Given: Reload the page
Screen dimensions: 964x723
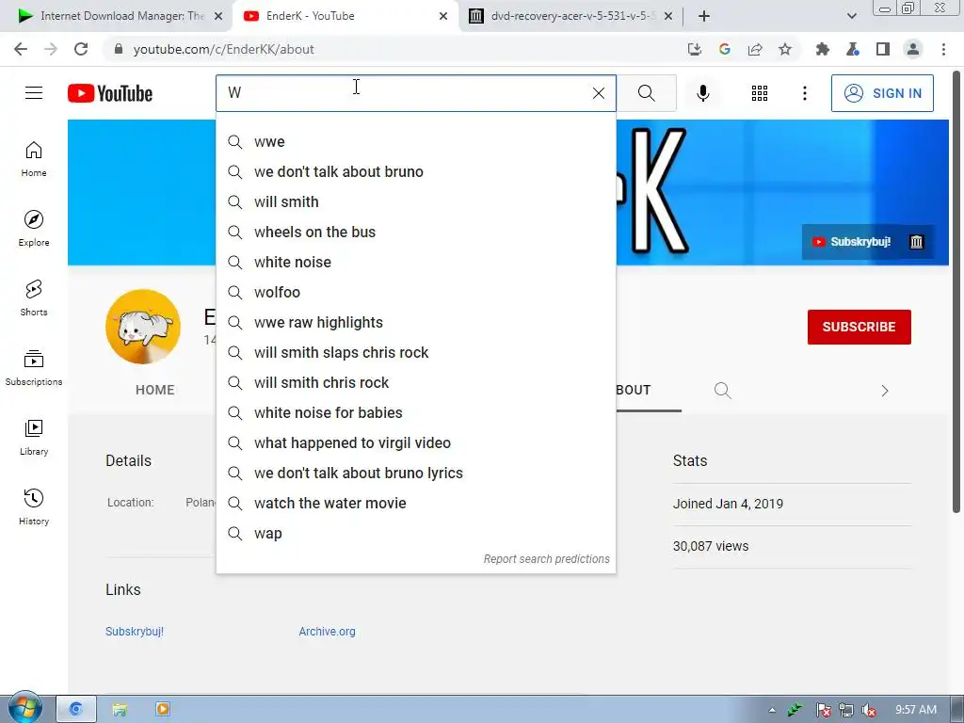Looking at the screenshot, I should coord(81,49).
